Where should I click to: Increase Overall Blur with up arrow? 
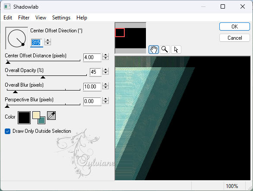click(105, 84)
